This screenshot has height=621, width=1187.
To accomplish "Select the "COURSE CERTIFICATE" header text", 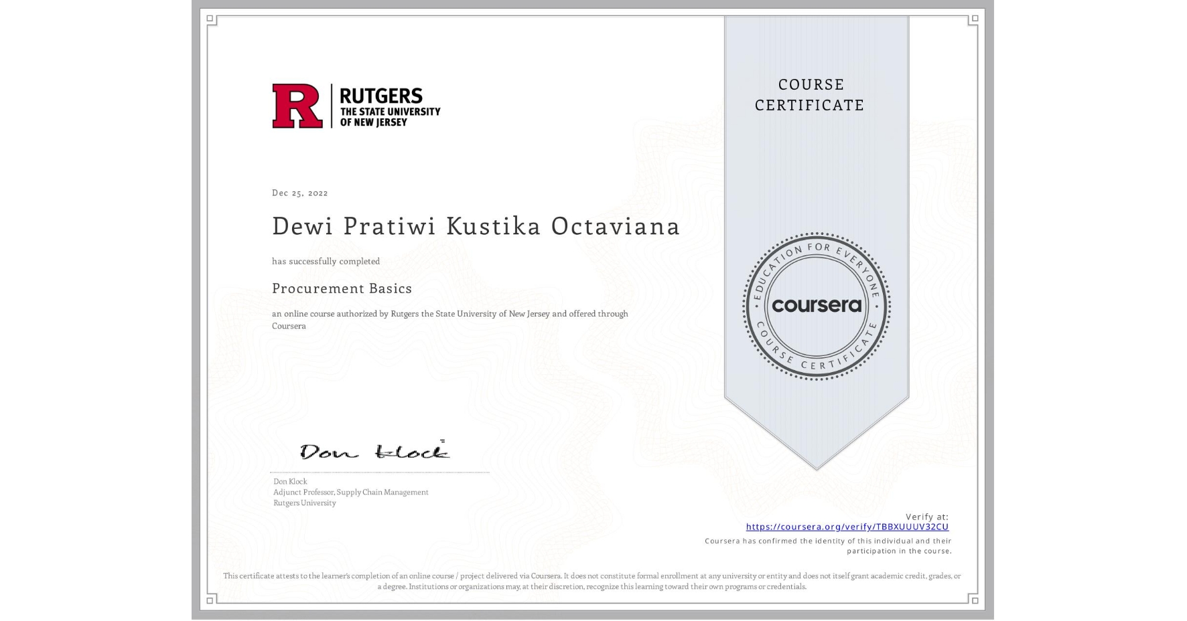I will pyautogui.click(x=813, y=95).
